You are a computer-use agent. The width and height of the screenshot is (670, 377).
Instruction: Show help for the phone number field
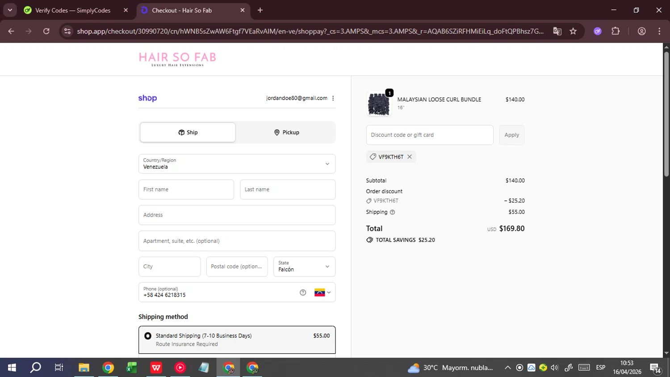click(303, 292)
